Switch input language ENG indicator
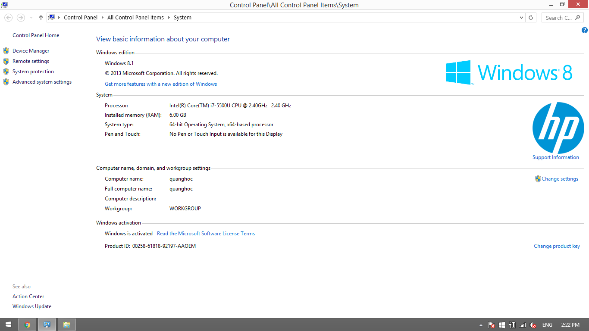This screenshot has width=589, height=331. (x=547, y=325)
